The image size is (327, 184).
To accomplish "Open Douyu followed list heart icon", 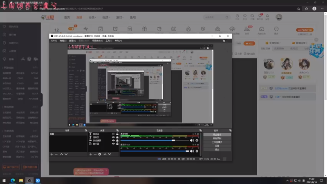I will pyautogui.click(x=245, y=17).
